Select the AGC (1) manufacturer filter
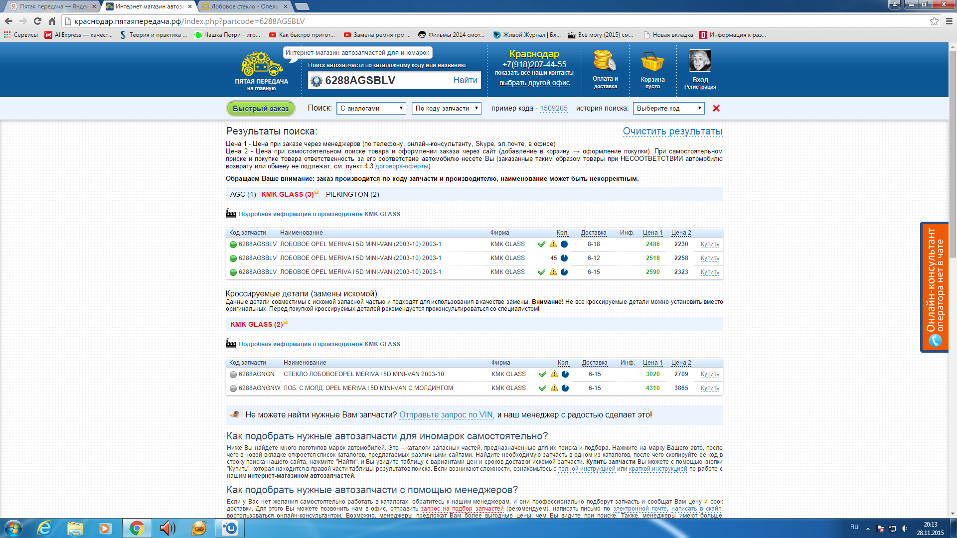The height and width of the screenshot is (538, 957). pos(243,194)
